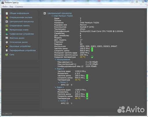This screenshot has height=117, width=148.
Task: Click average temperature value 46 °C
Action: click(83, 57)
